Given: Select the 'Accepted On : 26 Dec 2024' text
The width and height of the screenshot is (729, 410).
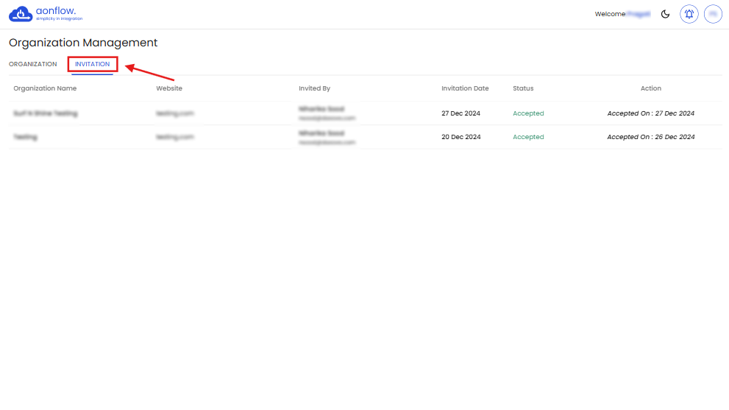Looking at the screenshot, I should [x=650, y=137].
